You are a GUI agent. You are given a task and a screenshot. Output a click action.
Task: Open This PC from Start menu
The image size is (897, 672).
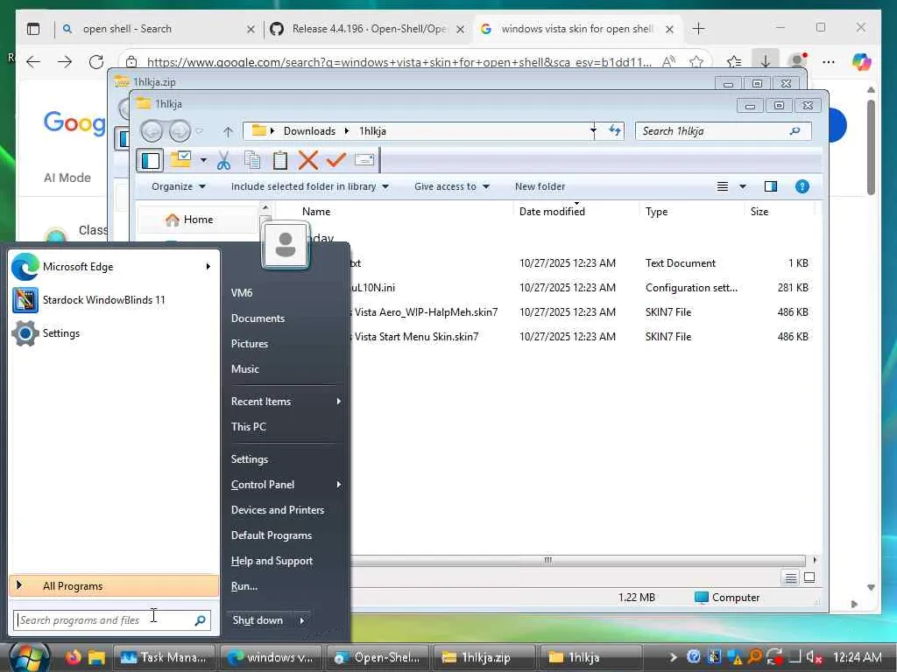click(x=248, y=427)
